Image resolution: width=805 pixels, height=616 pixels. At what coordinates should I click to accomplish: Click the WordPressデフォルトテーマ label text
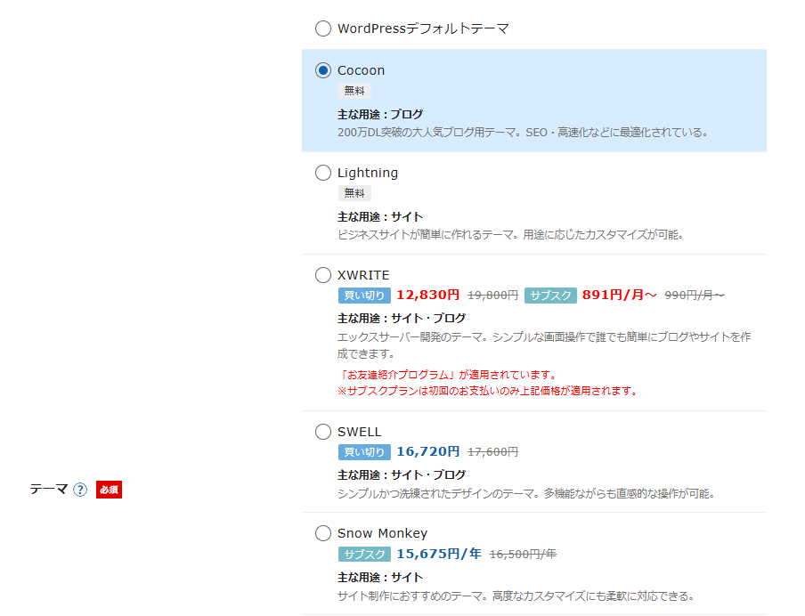click(x=423, y=28)
